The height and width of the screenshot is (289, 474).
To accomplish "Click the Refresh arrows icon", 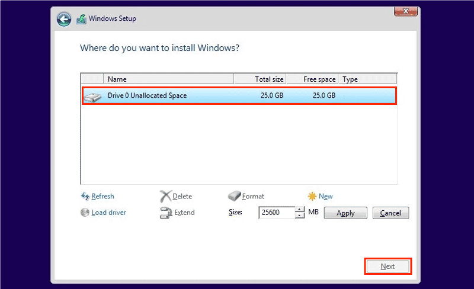I will (85, 197).
